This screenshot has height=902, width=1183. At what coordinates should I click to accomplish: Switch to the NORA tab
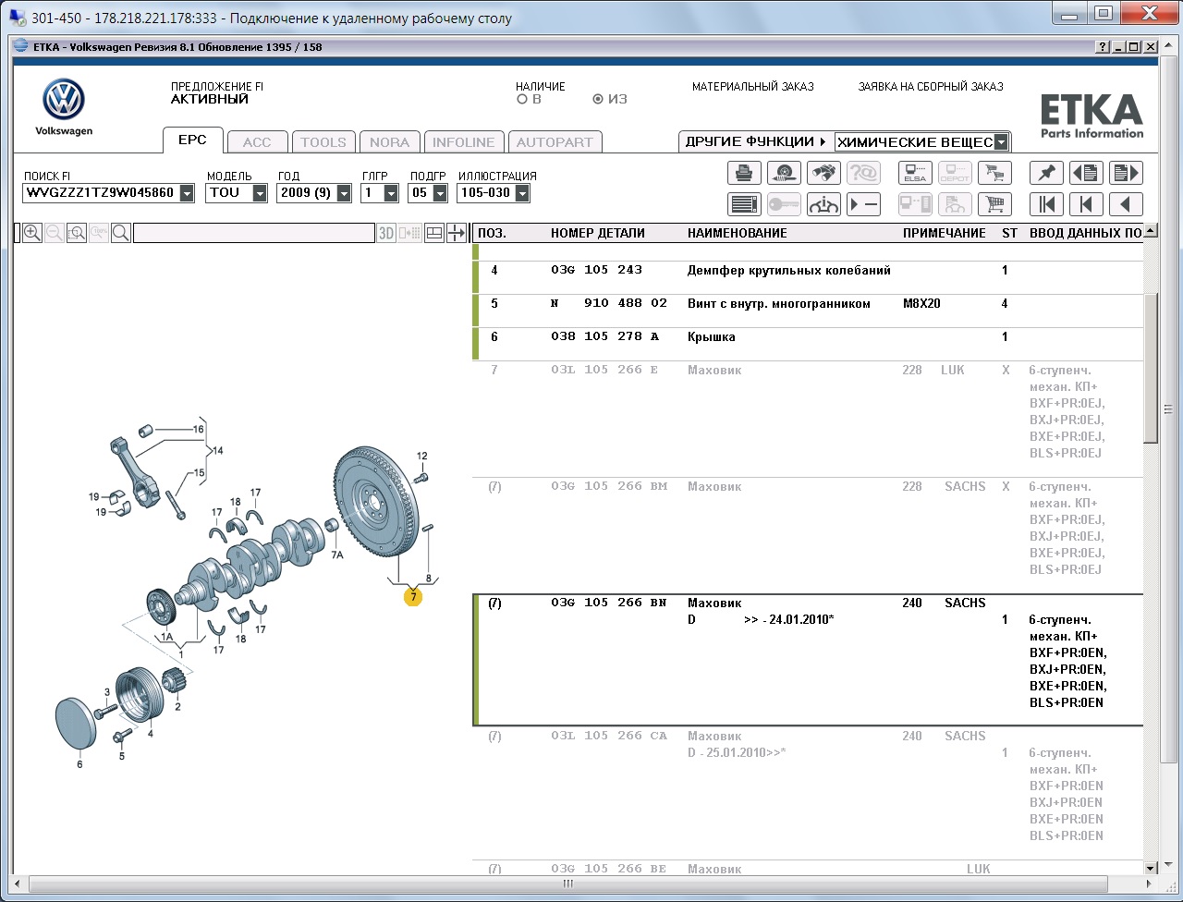[390, 142]
